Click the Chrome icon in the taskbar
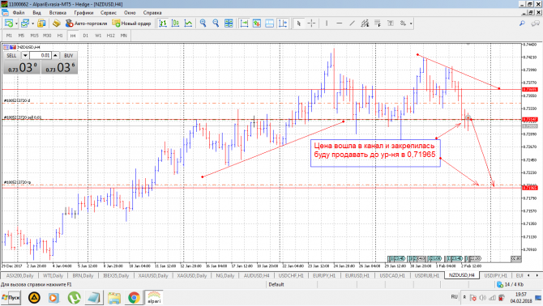This screenshot has width=543, height=306. pyautogui.click(x=134, y=297)
